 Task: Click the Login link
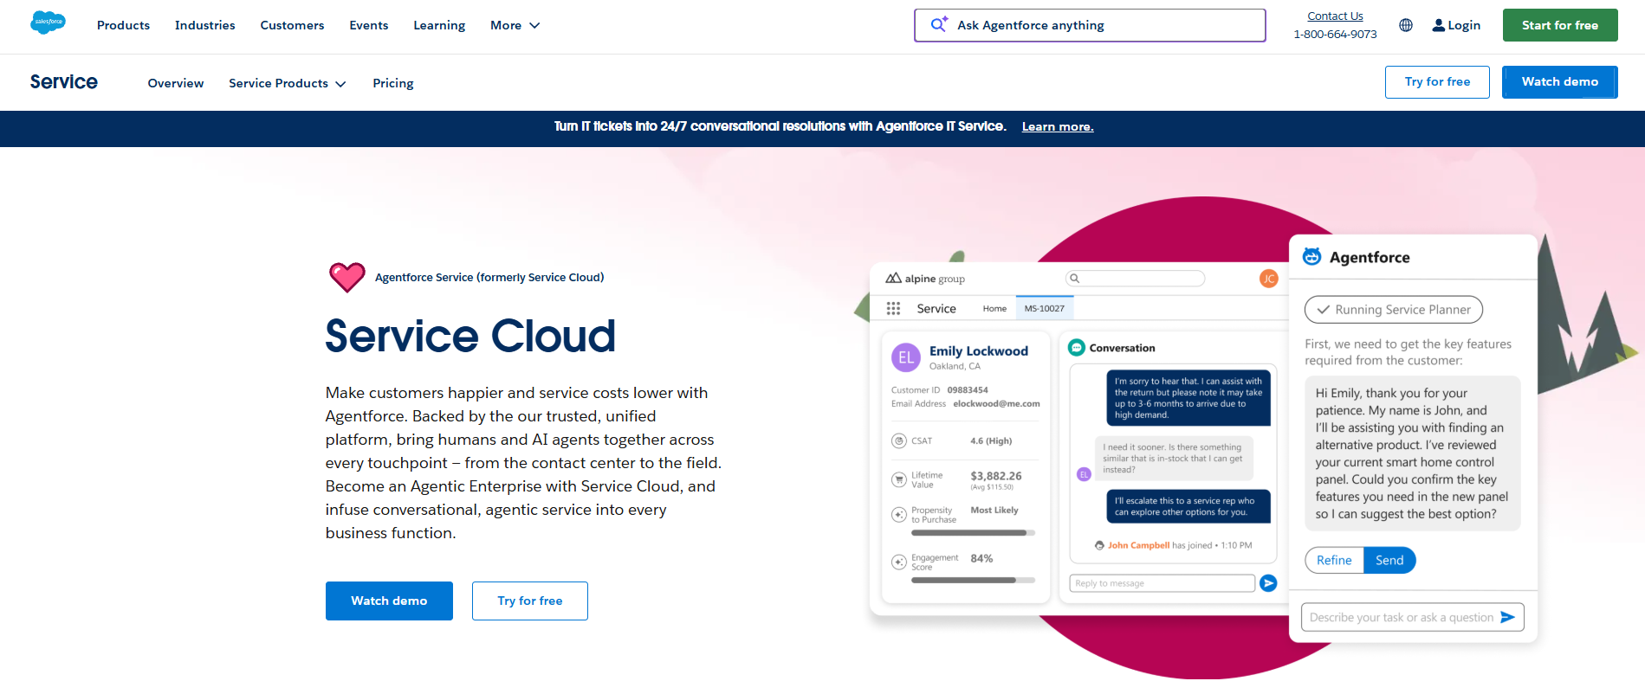click(1464, 25)
